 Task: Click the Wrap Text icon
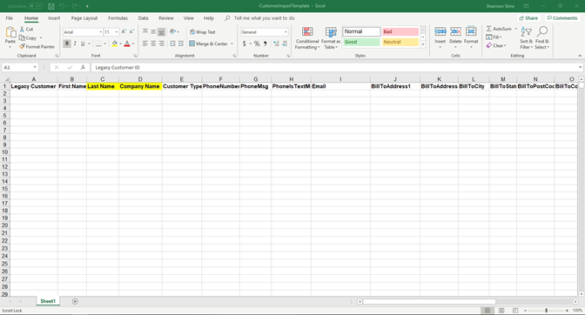point(192,32)
